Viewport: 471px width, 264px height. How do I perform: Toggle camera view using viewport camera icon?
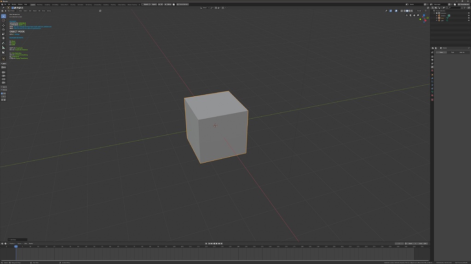[x=411, y=15]
